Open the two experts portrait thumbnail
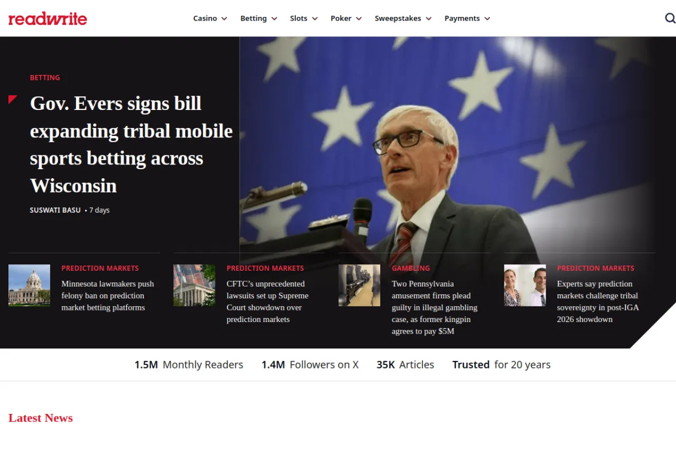The height and width of the screenshot is (451, 676). pyautogui.click(x=525, y=285)
